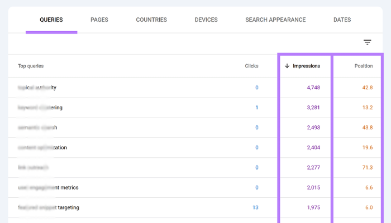Click the 0 clicks in the 2,404 row

click(257, 148)
